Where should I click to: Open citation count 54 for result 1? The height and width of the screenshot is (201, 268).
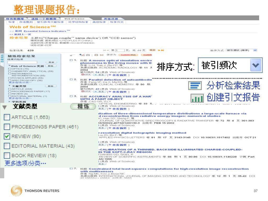pos(97,72)
